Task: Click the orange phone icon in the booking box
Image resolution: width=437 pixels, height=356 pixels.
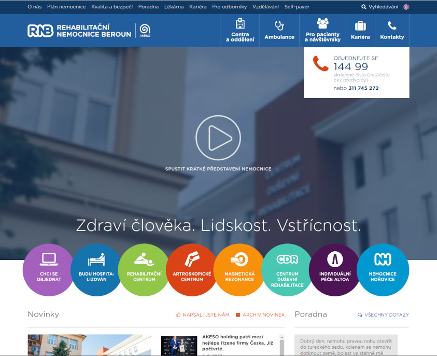Action: click(320, 64)
